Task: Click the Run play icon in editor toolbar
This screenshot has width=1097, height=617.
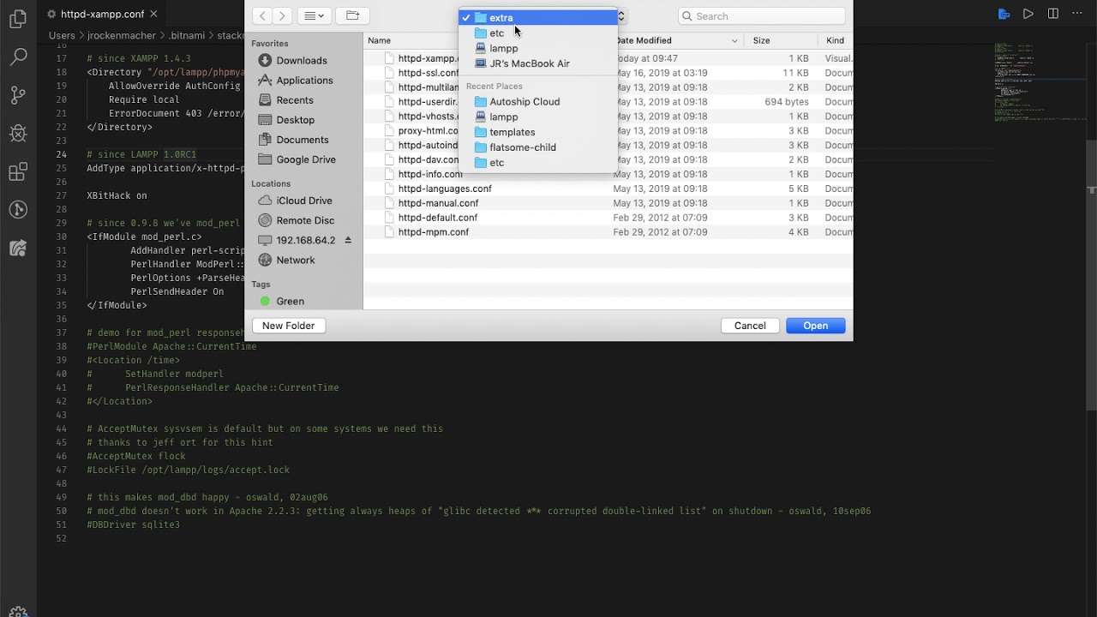Action: [x=1028, y=14]
